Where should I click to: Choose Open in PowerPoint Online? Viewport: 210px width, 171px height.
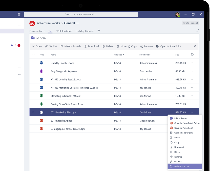(x=185, y=123)
